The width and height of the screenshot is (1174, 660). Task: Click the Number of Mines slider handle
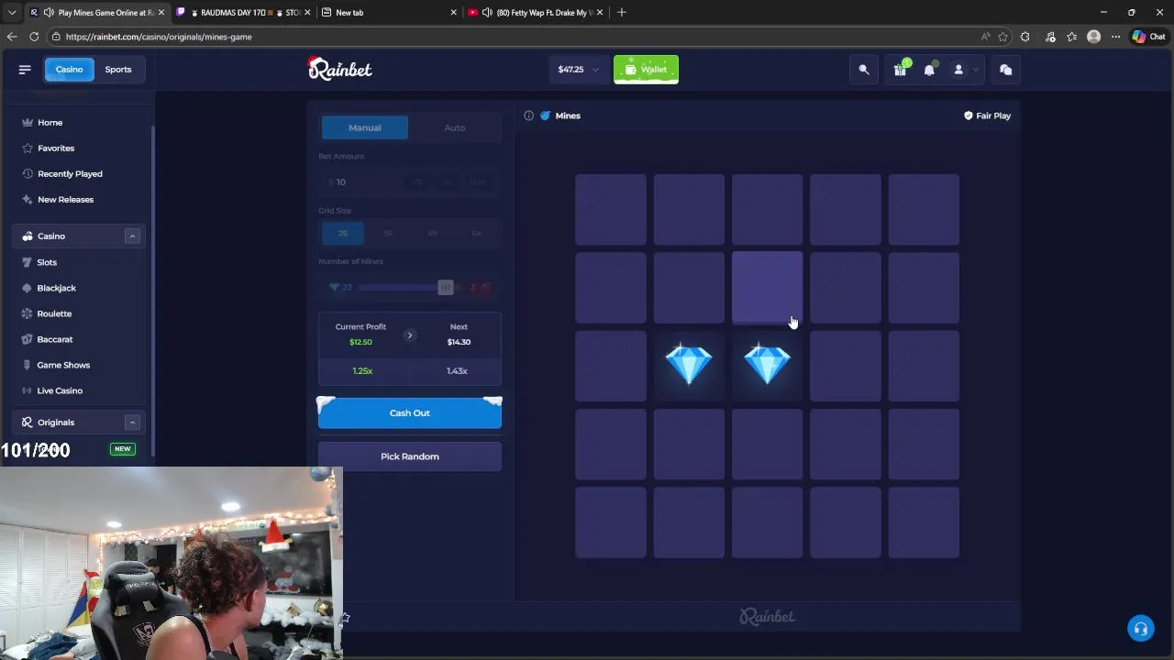click(445, 288)
